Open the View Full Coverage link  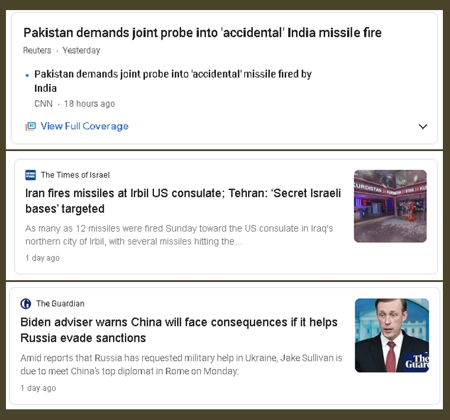pos(84,126)
